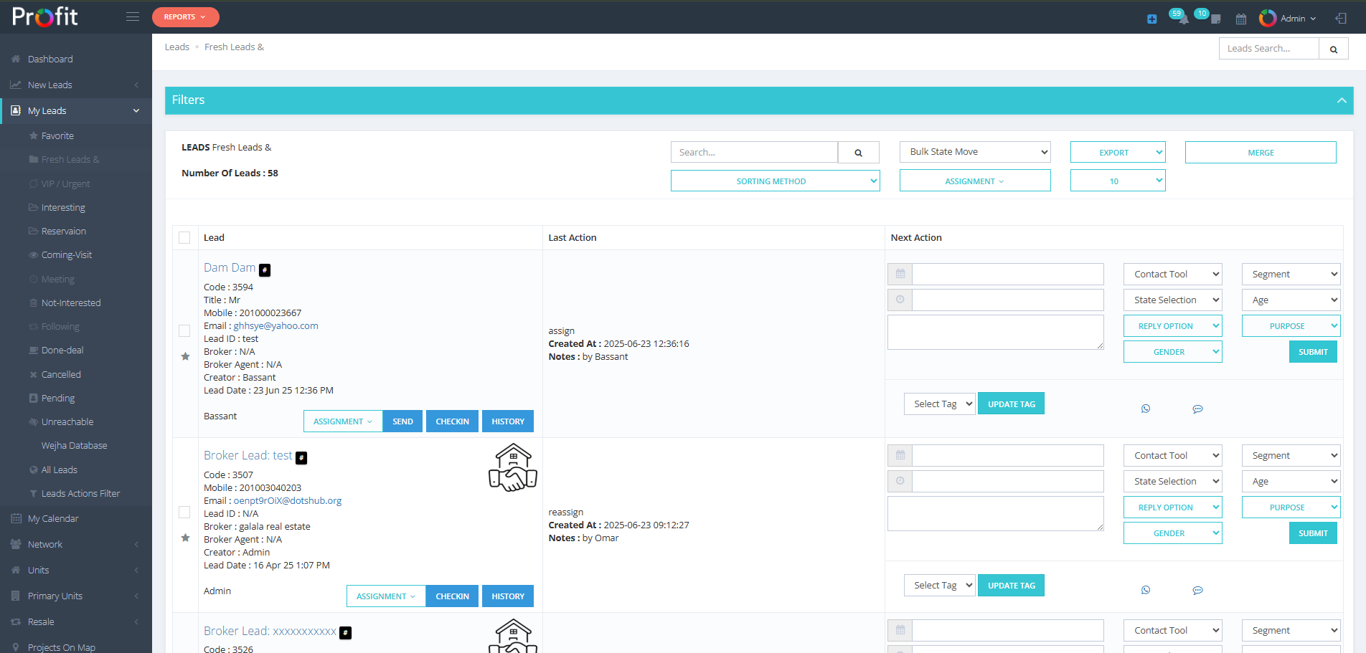Click the search magnifier beside Leads Search
The image size is (1366, 653).
1333,48
